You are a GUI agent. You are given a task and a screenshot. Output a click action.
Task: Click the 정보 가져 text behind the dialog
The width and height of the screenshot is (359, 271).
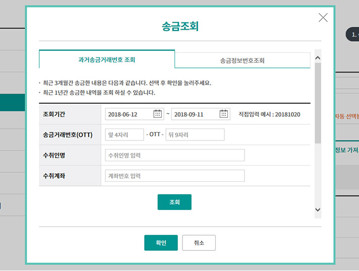347,150
